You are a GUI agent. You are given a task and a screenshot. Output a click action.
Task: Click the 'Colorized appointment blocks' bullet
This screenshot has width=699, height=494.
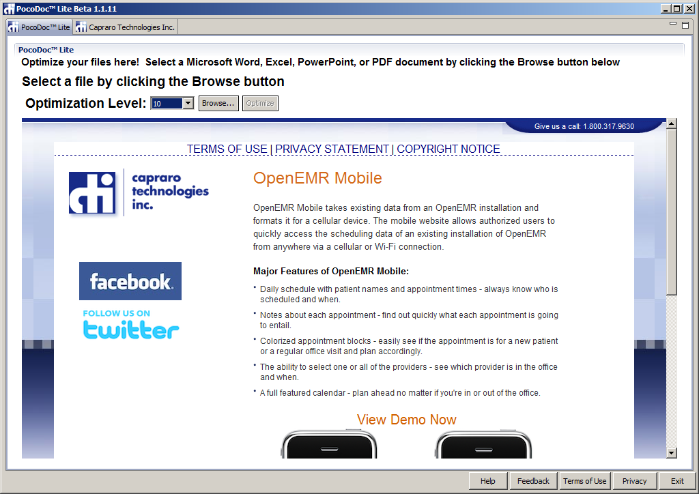tap(409, 346)
